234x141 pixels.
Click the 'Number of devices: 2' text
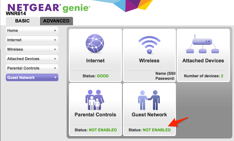(204, 76)
